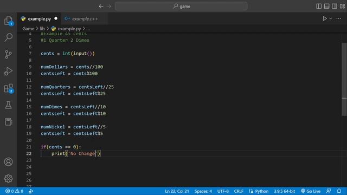Click the text 'numQuarters = centsLeft//25'
Image resolution: width=347 pixels, height=195 pixels.
pyautogui.click(x=77, y=87)
